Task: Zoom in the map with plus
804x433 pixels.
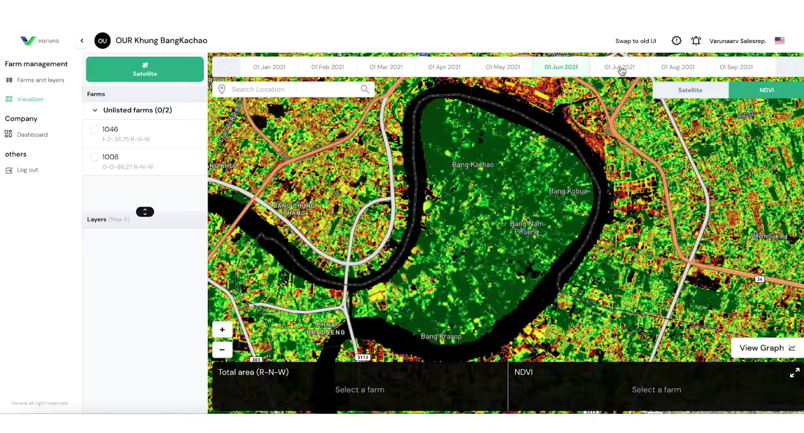Action: [222, 330]
